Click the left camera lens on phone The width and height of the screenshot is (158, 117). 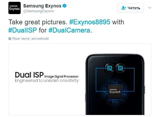click(x=110, y=68)
